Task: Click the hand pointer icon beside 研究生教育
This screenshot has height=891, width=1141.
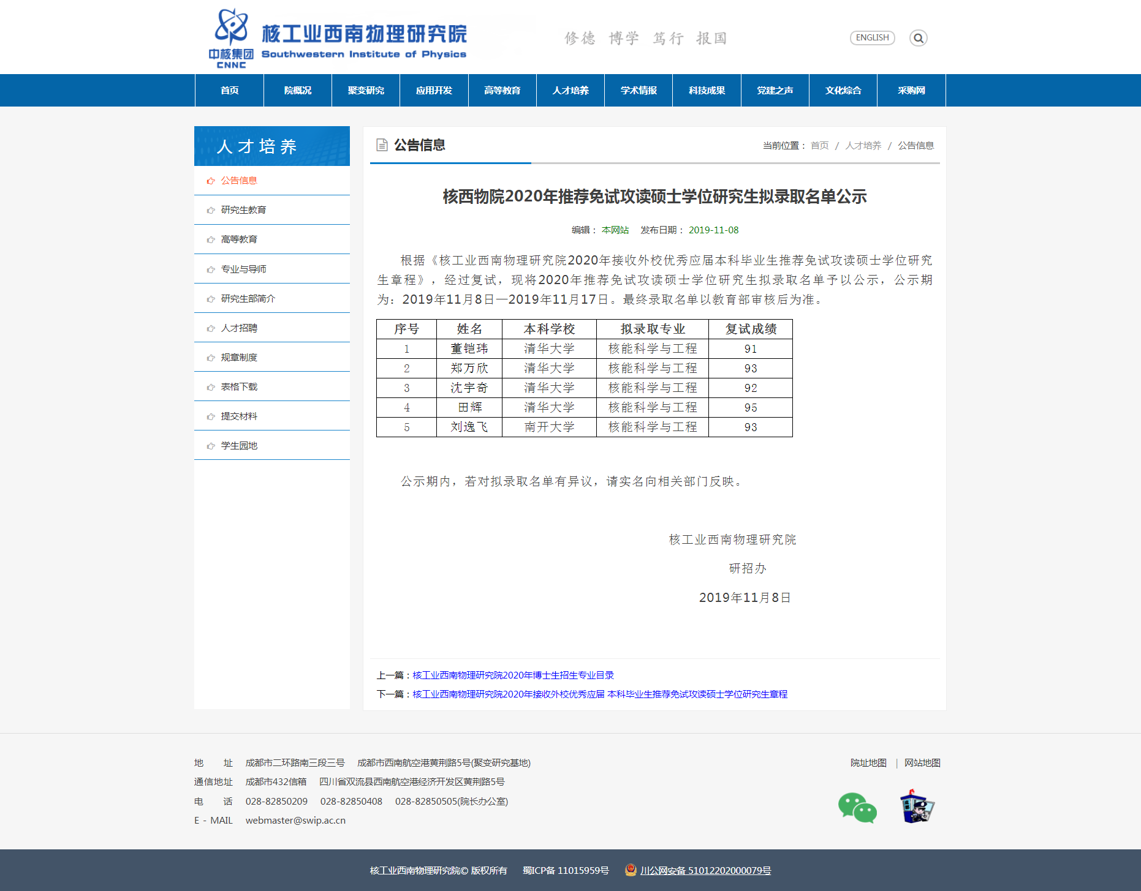Action: [x=211, y=210]
